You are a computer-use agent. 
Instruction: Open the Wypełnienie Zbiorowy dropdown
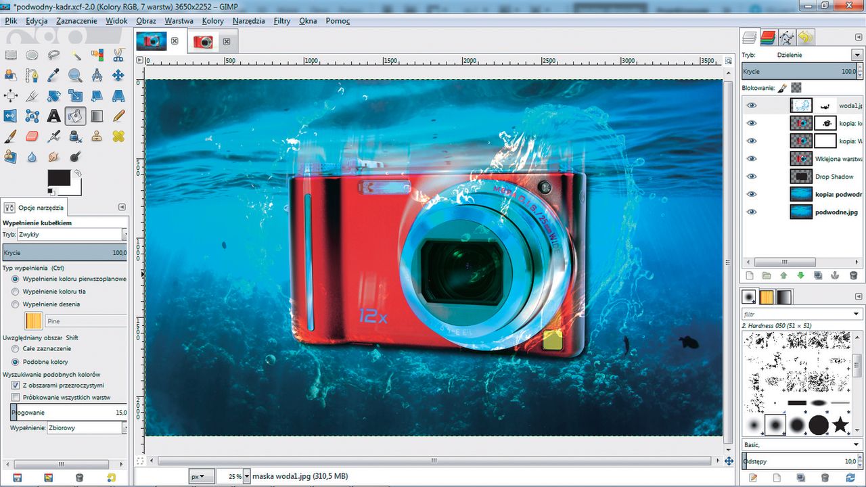pos(87,428)
